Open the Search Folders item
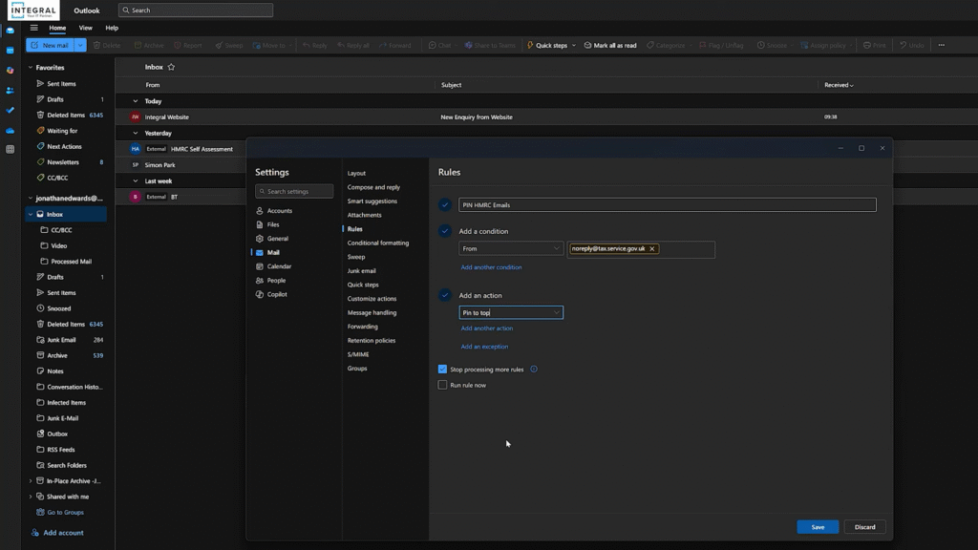This screenshot has width=978, height=550. click(67, 465)
